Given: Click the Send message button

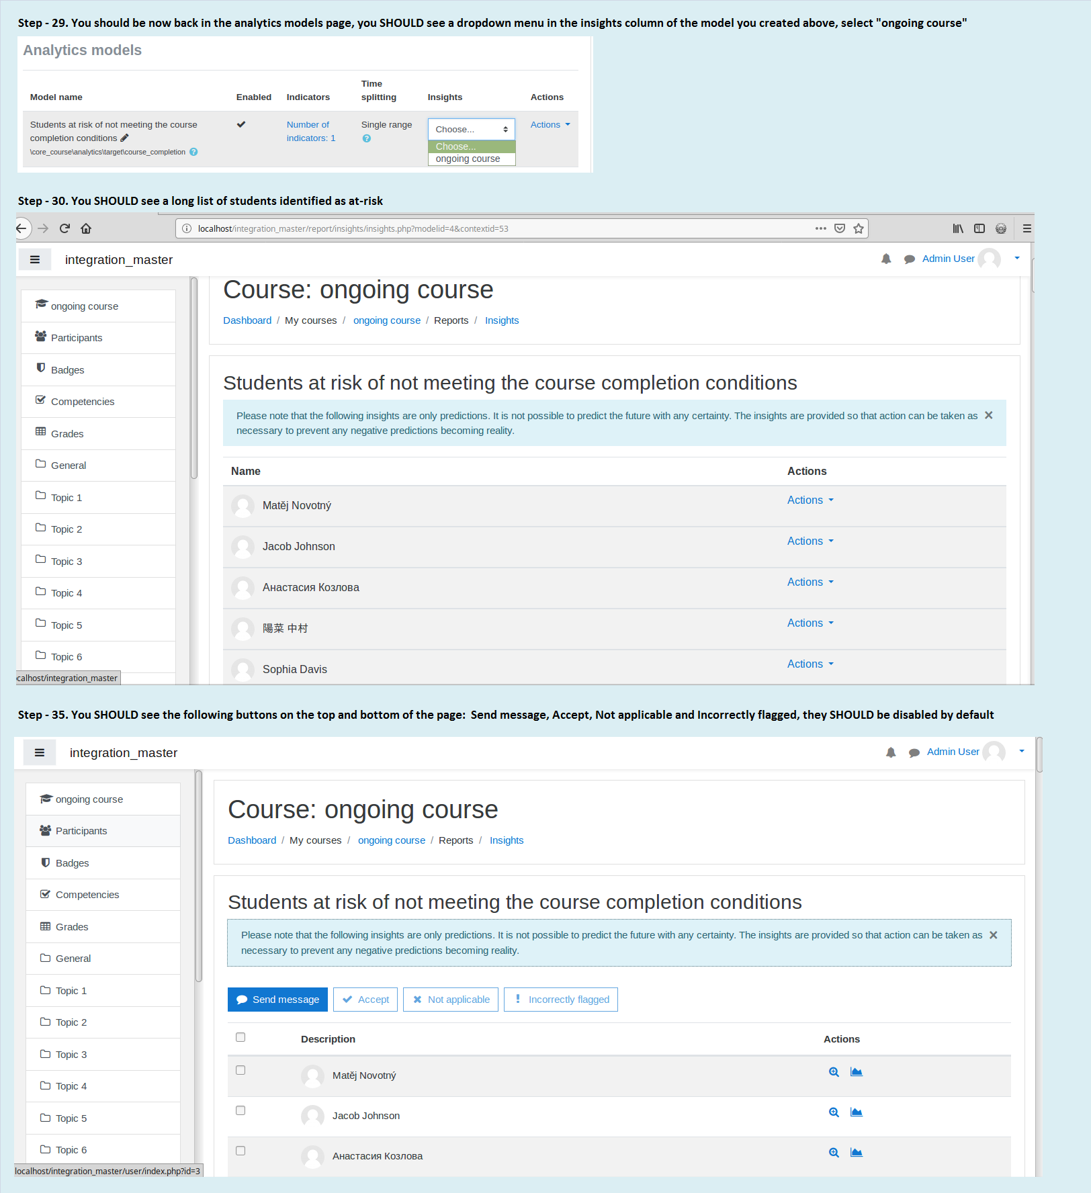Looking at the screenshot, I should pos(277,1000).
